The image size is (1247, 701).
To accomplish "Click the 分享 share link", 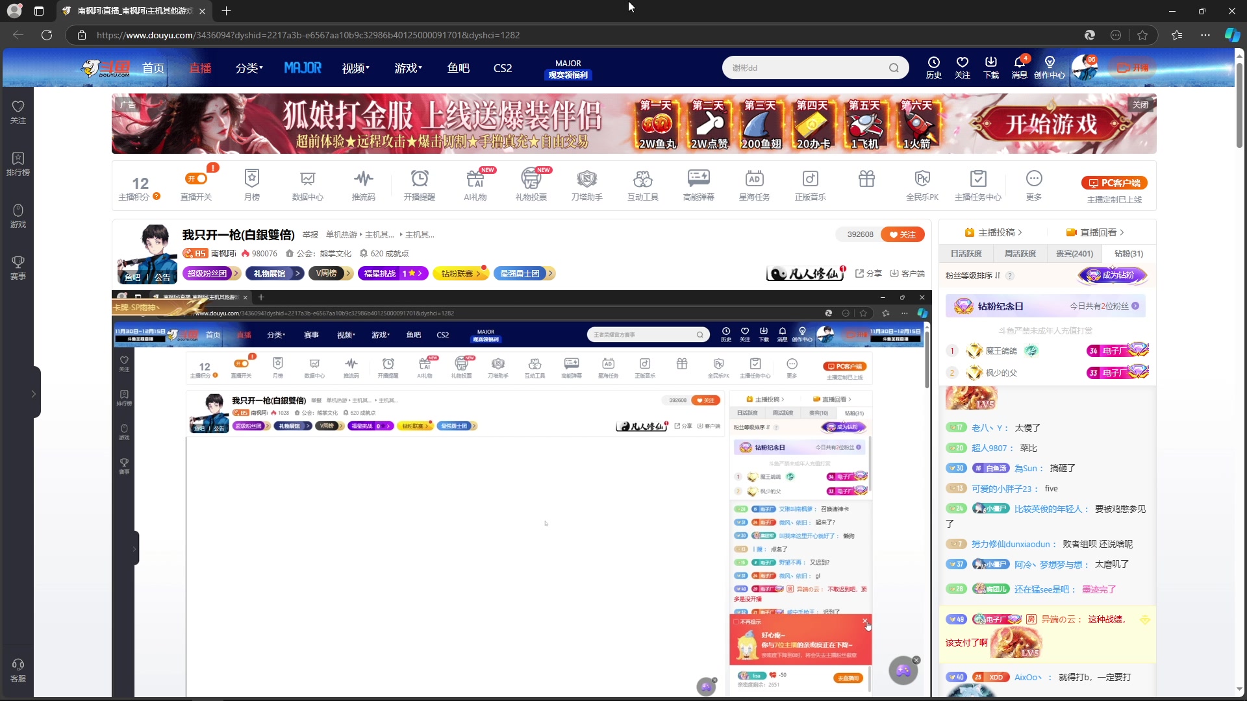I will tap(868, 274).
